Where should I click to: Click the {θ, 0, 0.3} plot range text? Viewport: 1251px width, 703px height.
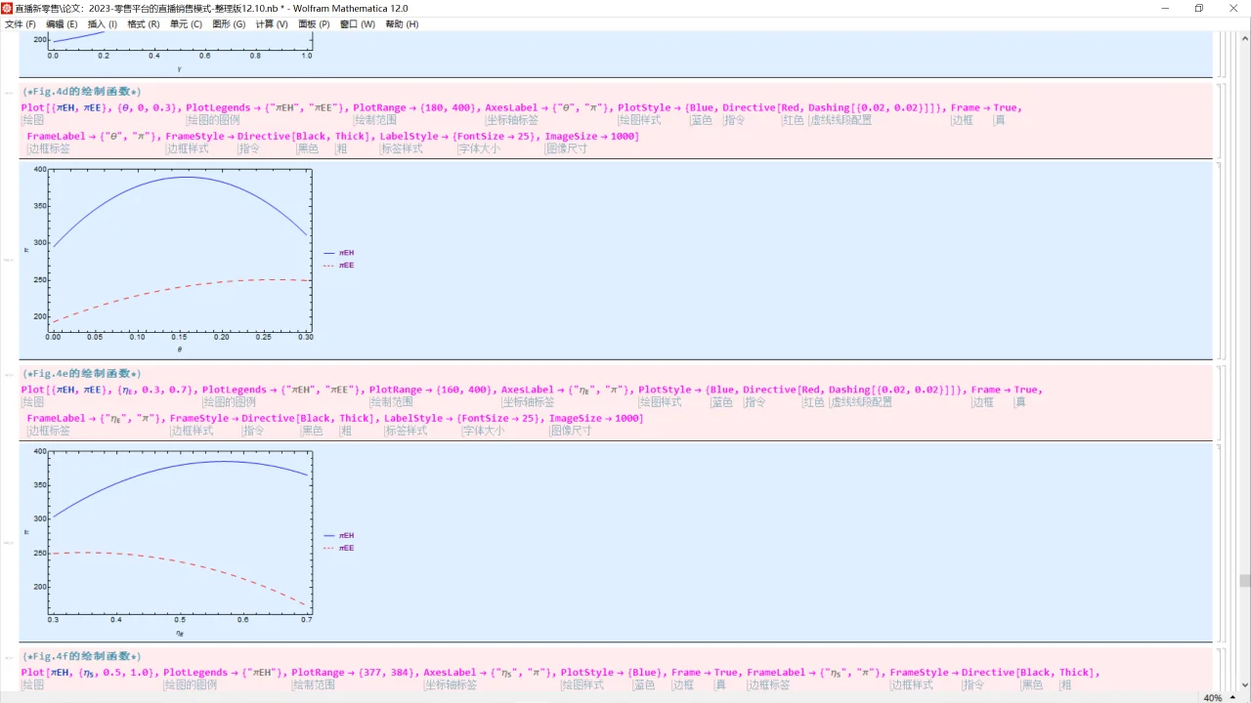pyautogui.click(x=149, y=107)
